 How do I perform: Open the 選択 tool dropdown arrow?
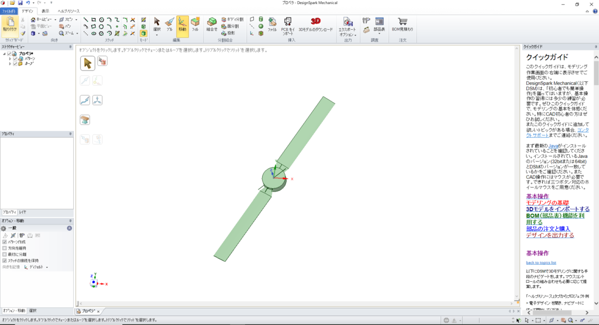(x=157, y=34)
